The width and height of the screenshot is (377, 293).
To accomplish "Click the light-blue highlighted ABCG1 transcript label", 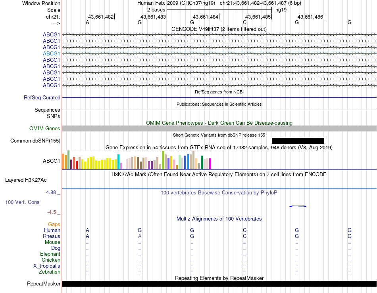I will (x=52, y=53).
